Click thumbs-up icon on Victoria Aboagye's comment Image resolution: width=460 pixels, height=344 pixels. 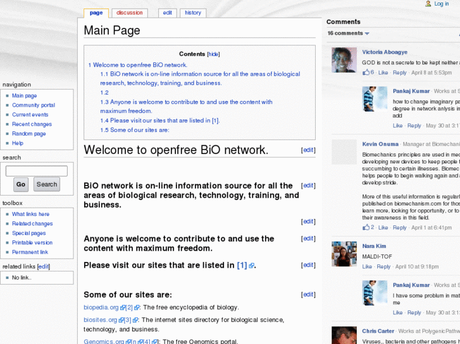tap(366, 72)
